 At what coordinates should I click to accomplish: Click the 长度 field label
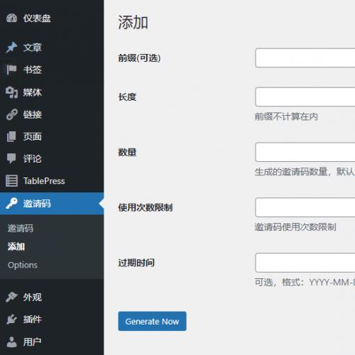click(x=127, y=97)
